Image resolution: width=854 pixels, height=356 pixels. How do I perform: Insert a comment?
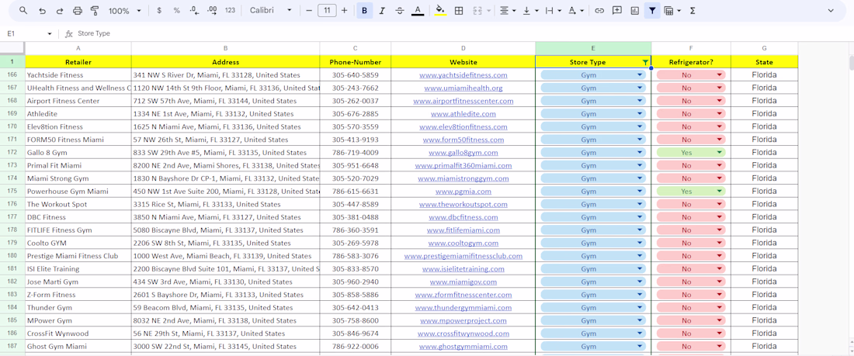point(617,10)
